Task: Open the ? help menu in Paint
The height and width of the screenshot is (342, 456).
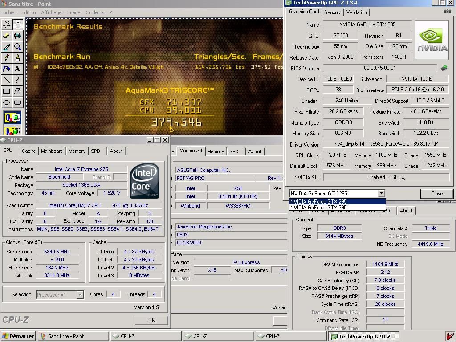Action: [x=111, y=12]
